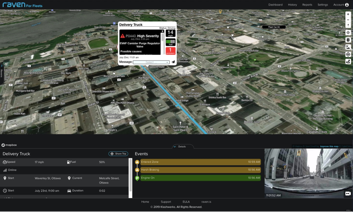
Task: Click the fuel level gauge
Action: click(170, 42)
